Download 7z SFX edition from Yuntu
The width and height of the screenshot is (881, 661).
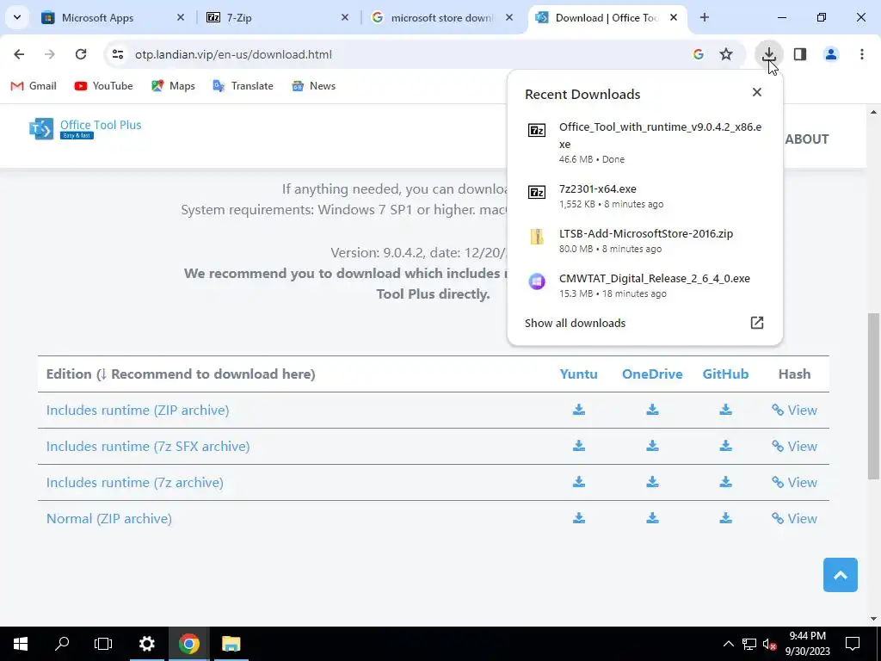579,446
